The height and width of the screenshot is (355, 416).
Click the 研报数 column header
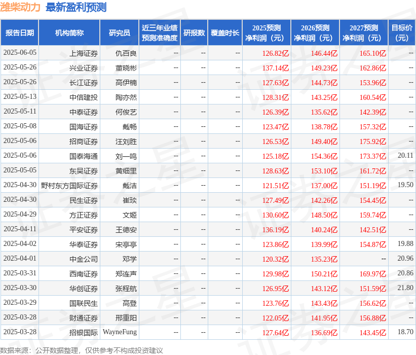pos(194,31)
